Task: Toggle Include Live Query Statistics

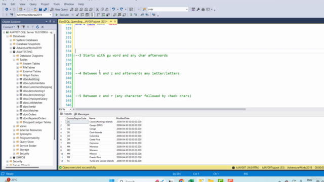Action: pyautogui.click(x=103, y=15)
